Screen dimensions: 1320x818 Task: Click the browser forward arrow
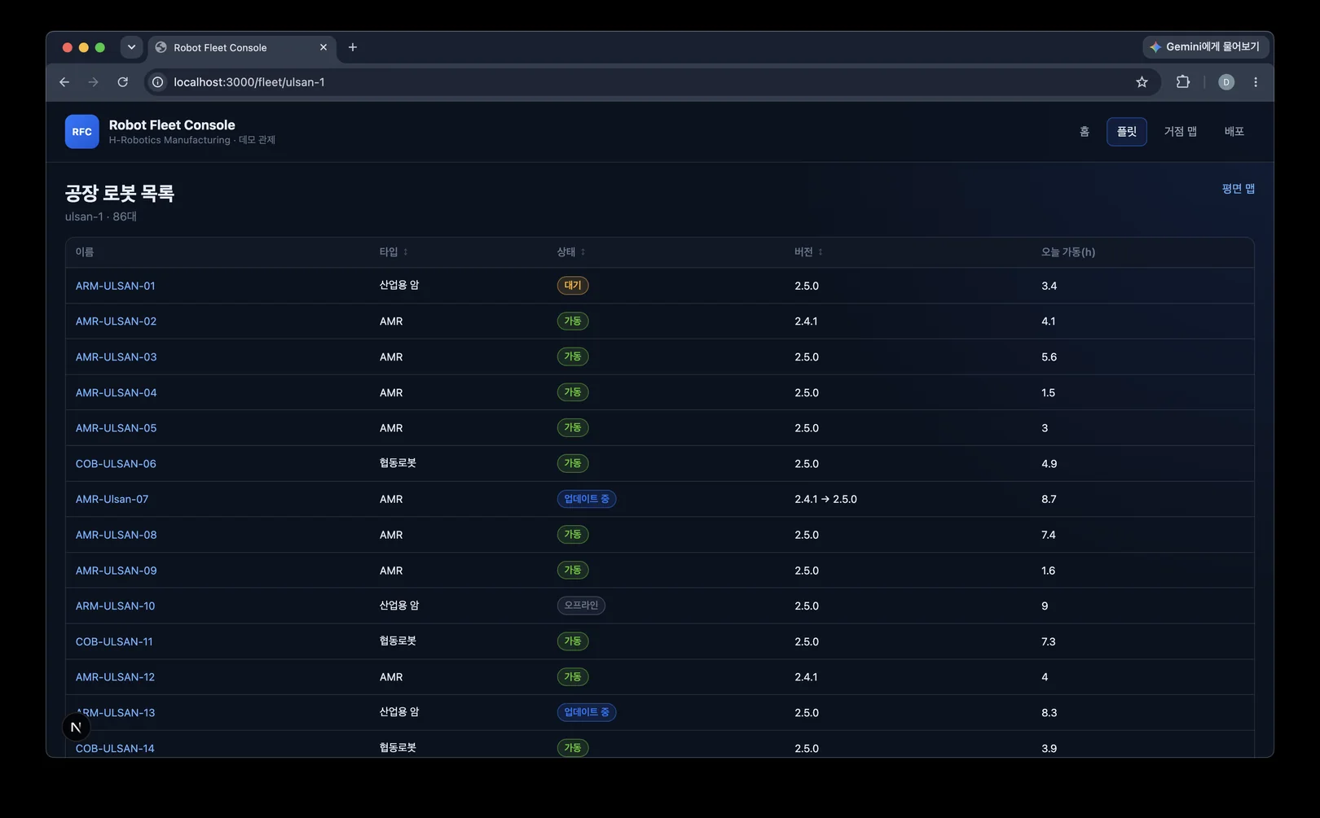[x=93, y=82]
